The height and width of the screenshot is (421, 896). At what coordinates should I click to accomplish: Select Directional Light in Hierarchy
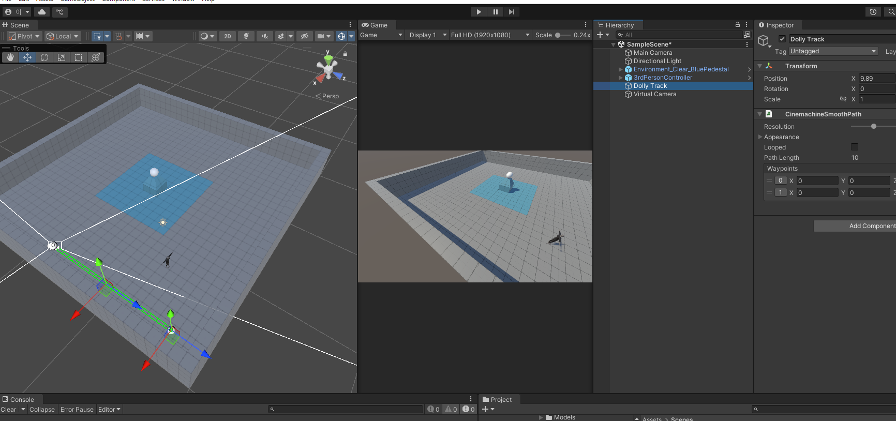(658, 61)
